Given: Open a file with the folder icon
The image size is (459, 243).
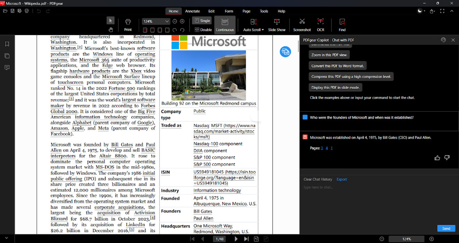Looking at the screenshot, I should [5, 11].
